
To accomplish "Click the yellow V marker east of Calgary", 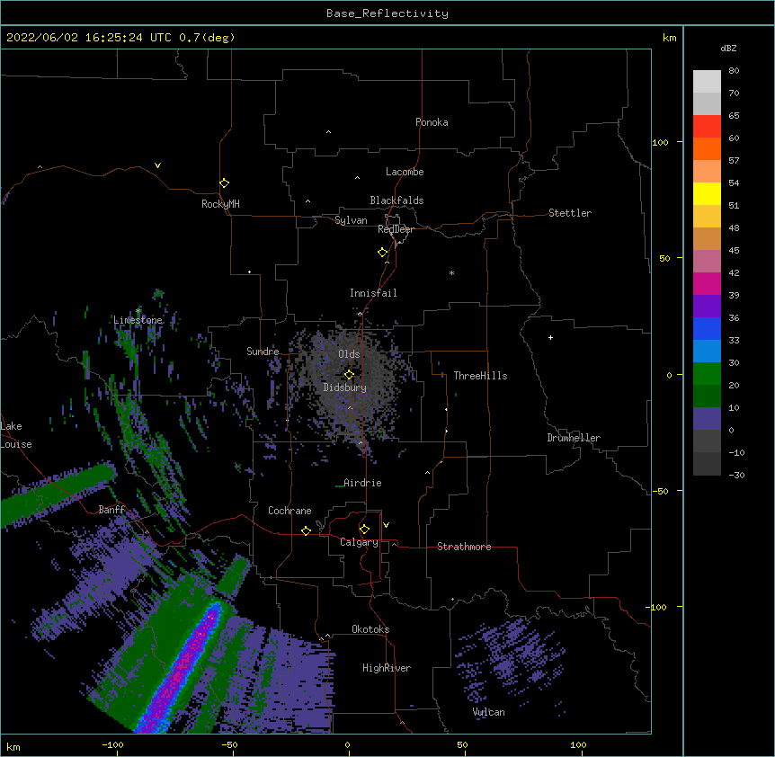I will [386, 525].
